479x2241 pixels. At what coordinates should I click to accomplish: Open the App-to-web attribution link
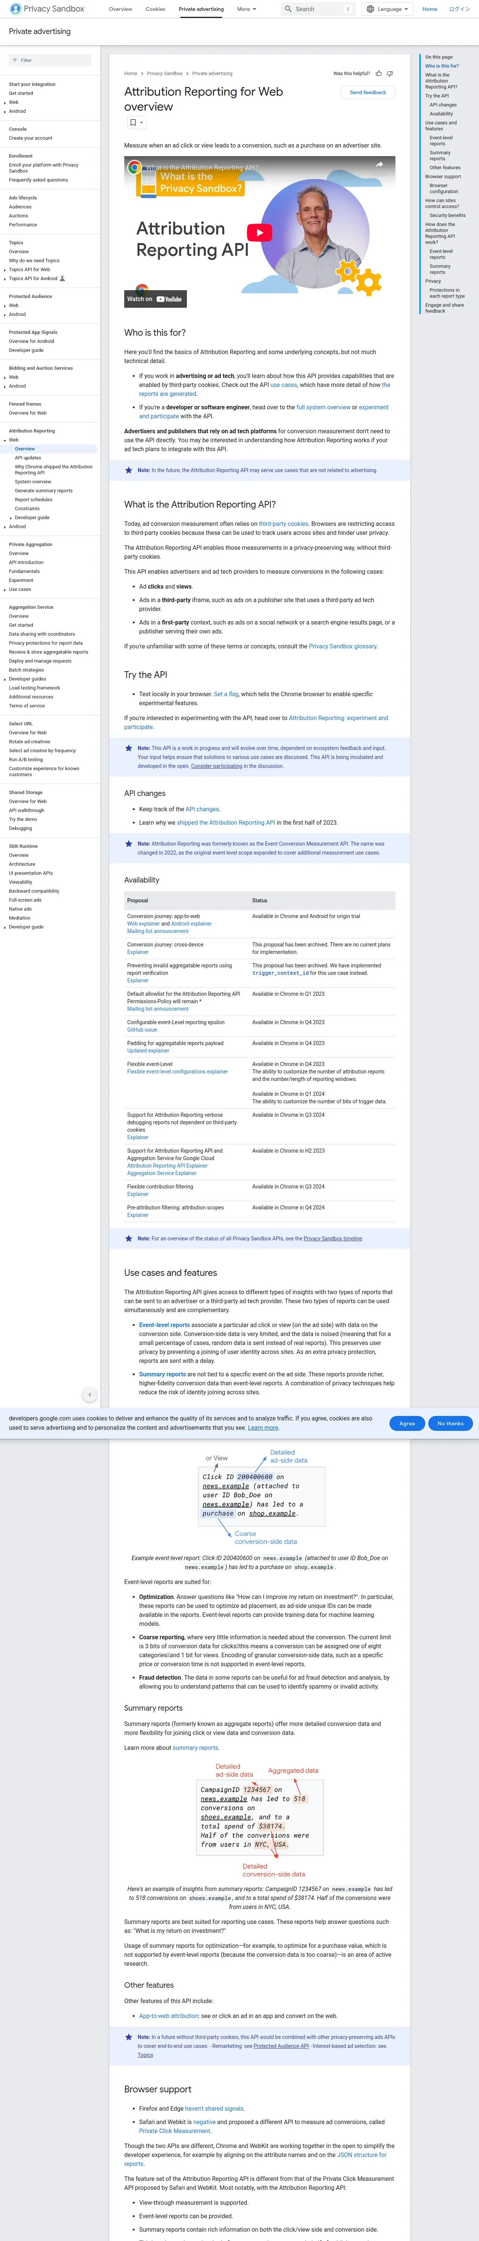tap(169, 2016)
